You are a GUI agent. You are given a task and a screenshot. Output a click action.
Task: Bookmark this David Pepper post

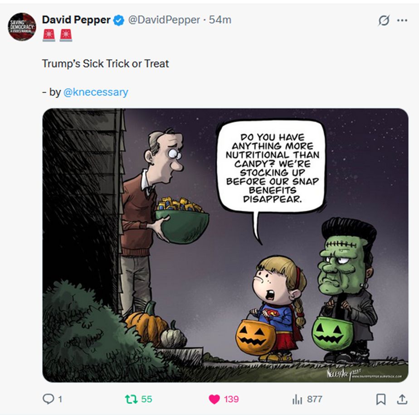381,399
